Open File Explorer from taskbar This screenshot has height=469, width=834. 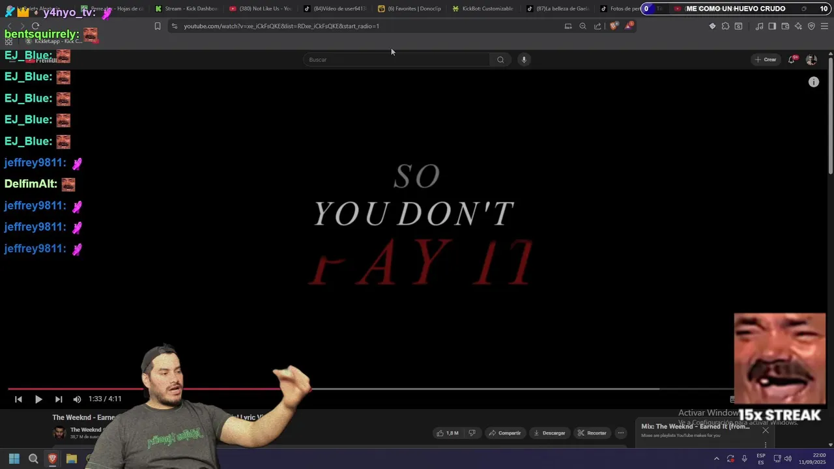[x=72, y=459]
